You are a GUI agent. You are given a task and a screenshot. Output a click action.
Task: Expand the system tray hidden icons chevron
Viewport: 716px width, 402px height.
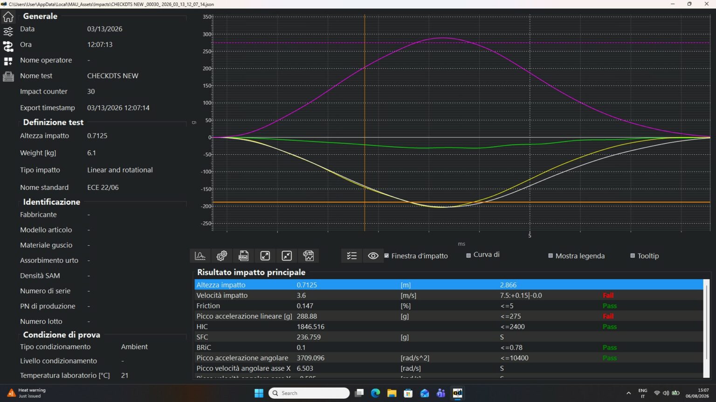[628, 393]
